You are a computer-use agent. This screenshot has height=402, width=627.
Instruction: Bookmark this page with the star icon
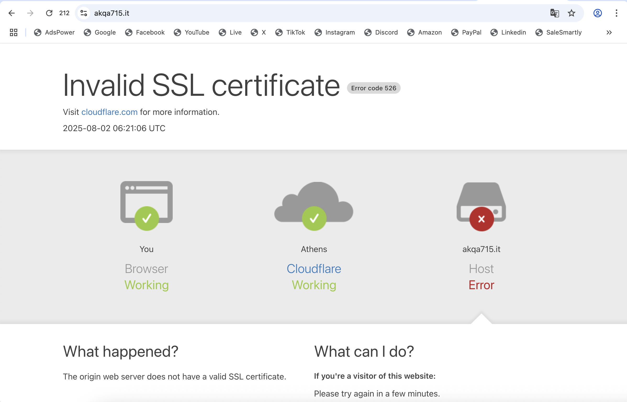click(572, 13)
